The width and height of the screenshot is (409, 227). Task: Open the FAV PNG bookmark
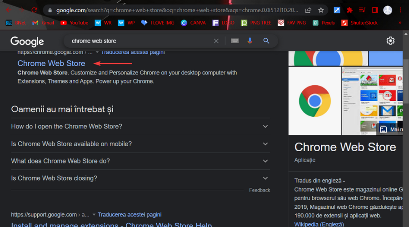point(292,23)
